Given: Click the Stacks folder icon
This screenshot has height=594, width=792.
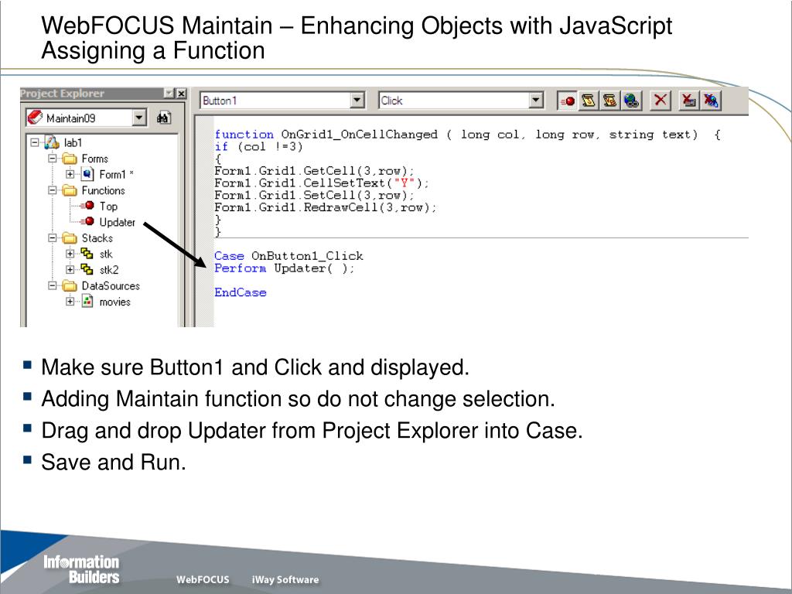Looking at the screenshot, I should [x=69, y=238].
